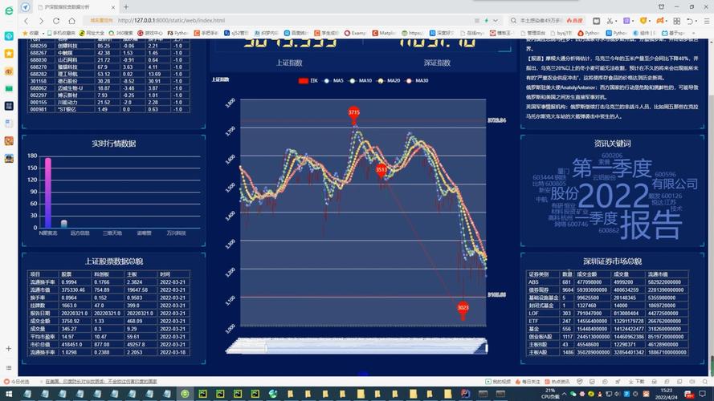
Task: Click 第一季度 in the keyword cloud
Action: 611,168
